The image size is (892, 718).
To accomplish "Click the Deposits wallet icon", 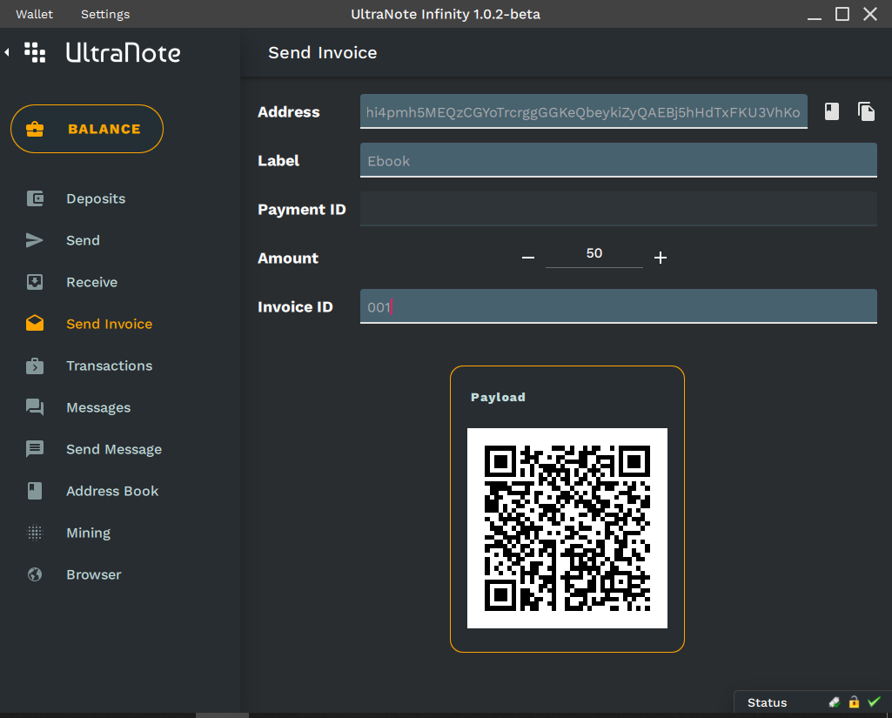I will point(35,198).
